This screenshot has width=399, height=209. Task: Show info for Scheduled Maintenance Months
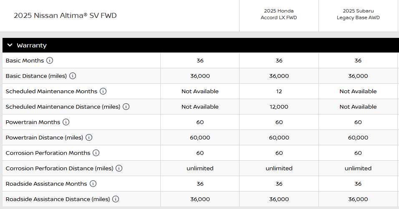(x=103, y=91)
